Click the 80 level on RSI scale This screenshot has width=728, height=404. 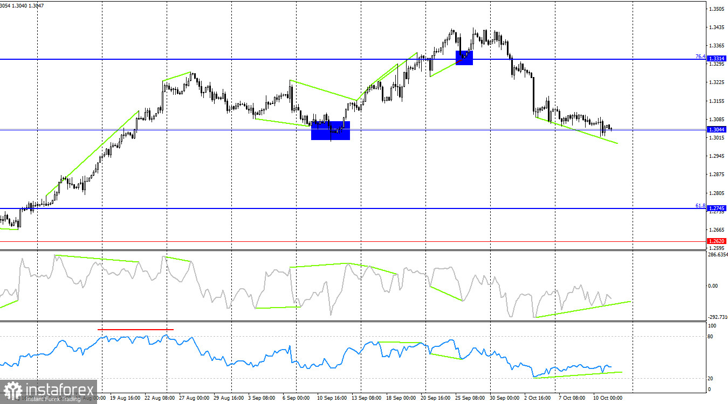tap(711, 337)
